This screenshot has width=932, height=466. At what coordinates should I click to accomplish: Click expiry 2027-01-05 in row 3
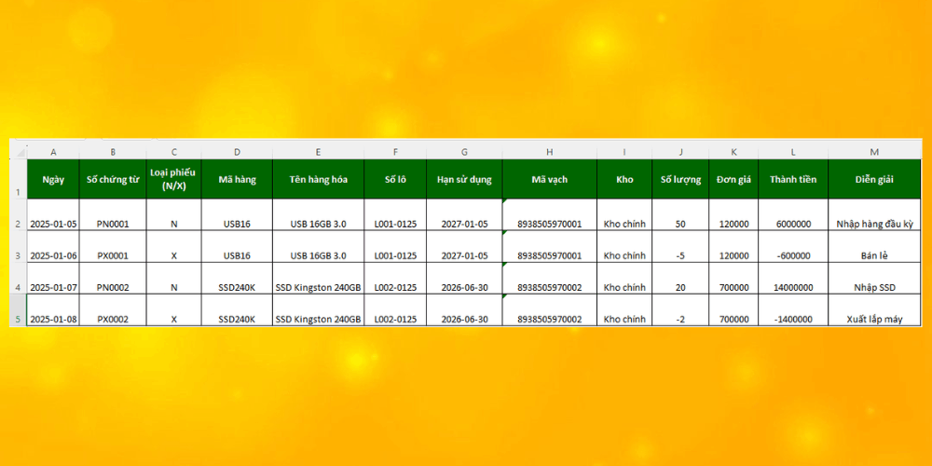464,247
